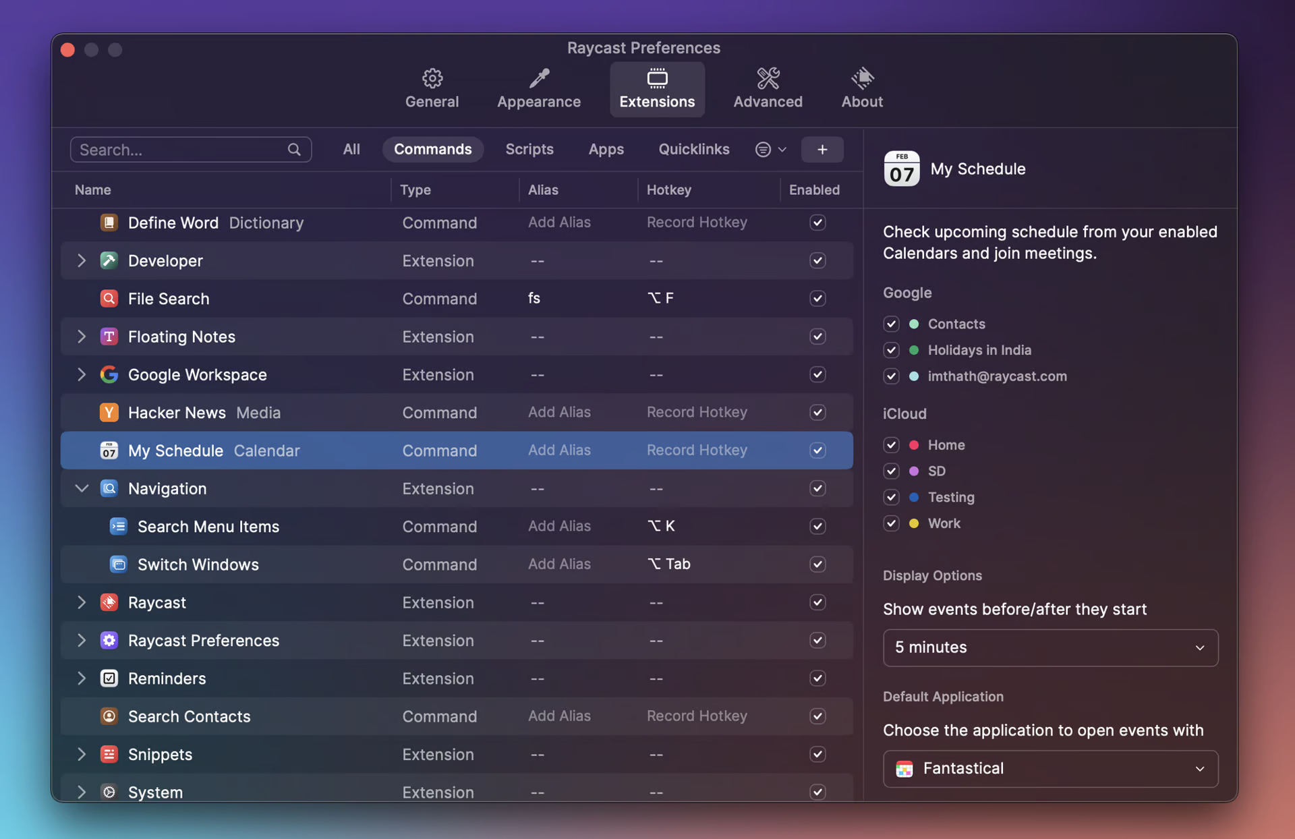
Task: Uncheck the iCloud SD calendar
Action: point(891,471)
